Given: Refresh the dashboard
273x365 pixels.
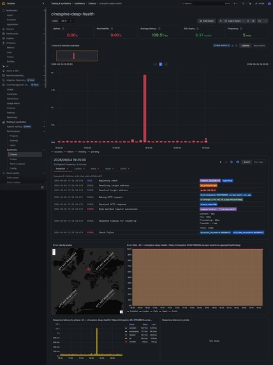Looking at the screenshot, I should click(260, 21).
